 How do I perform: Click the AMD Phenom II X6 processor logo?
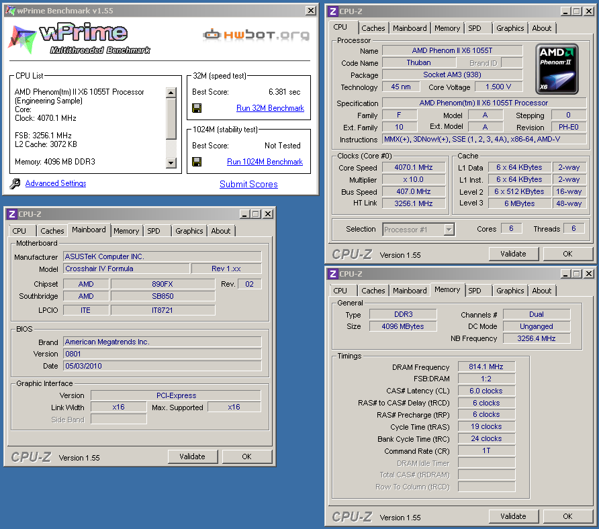[x=557, y=68]
